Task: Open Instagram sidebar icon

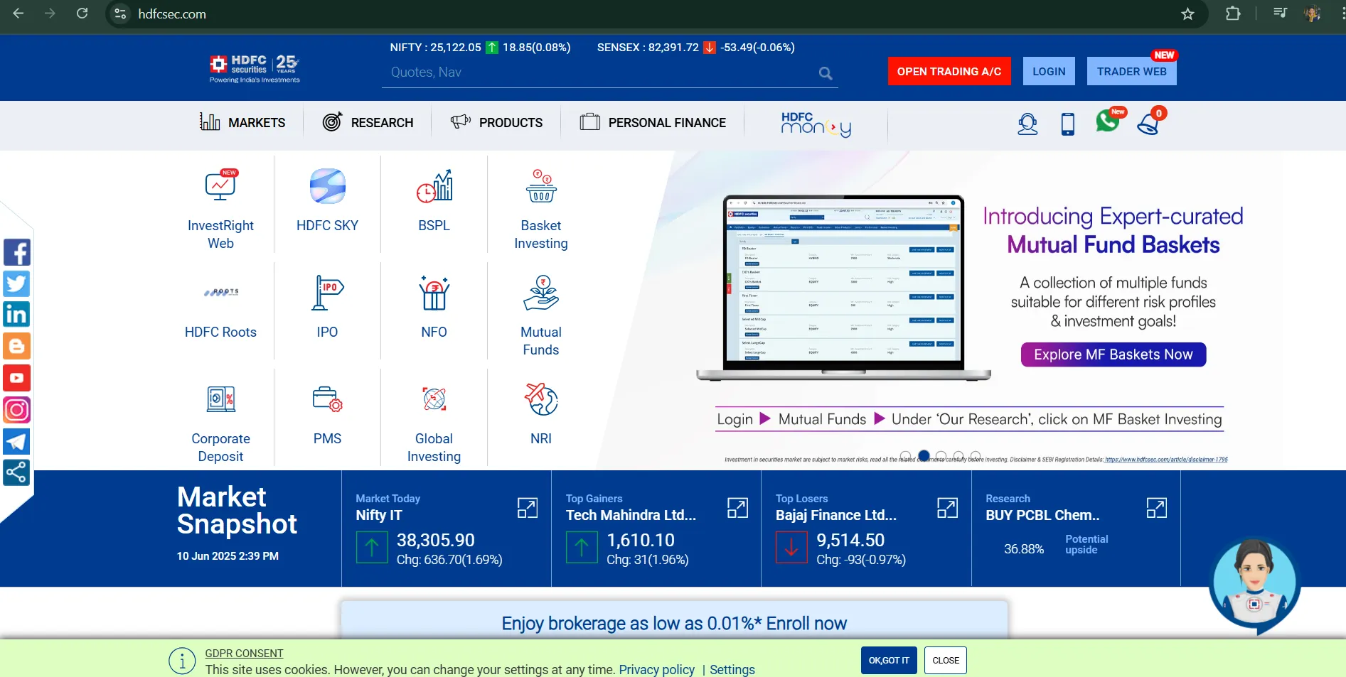Action: click(16, 410)
